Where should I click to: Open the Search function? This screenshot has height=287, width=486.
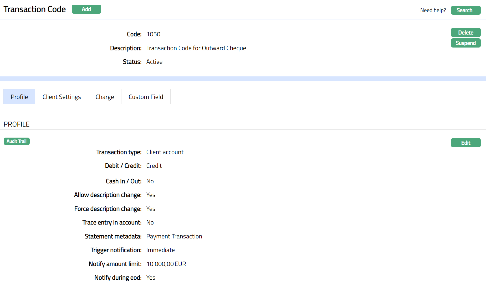click(x=465, y=10)
